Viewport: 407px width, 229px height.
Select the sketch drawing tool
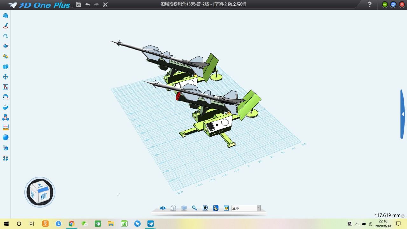pyautogui.click(x=5, y=26)
